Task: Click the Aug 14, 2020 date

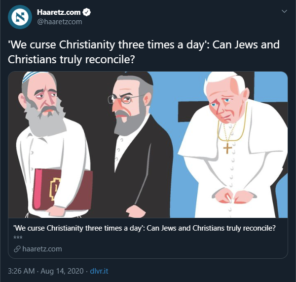Action: point(62,271)
